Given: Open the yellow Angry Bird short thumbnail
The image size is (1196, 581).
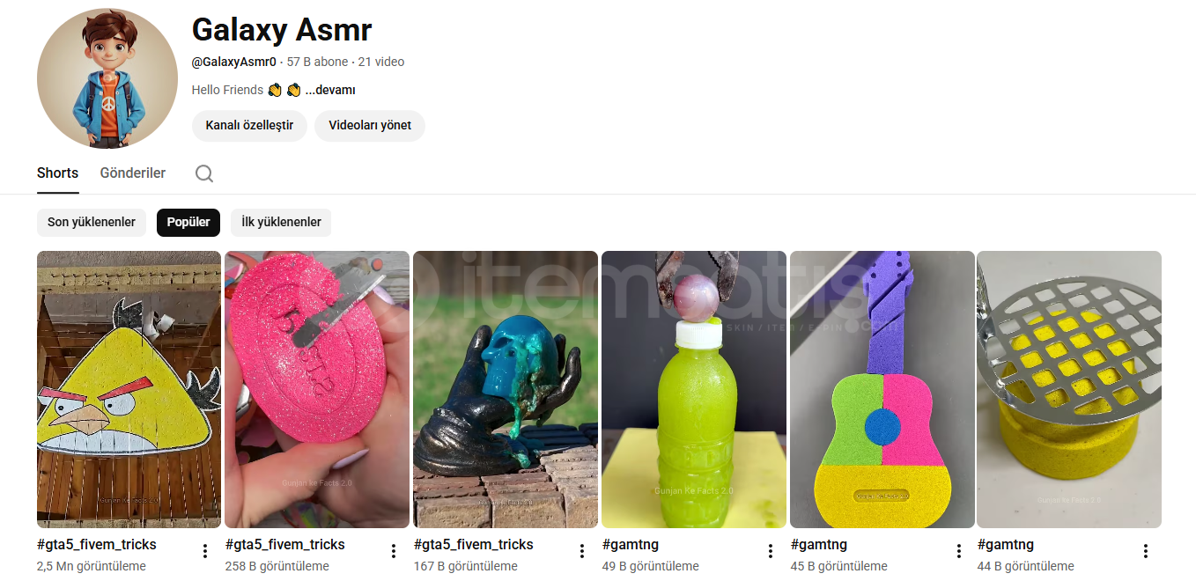Looking at the screenshot, I should [x=129, y=389].
